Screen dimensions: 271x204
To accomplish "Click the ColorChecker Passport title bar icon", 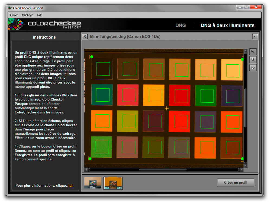I will [10, 8].
